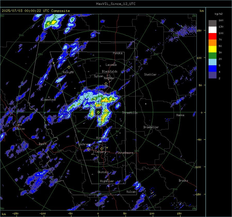Click the bottom axis label -100

[x=43, y=214]
